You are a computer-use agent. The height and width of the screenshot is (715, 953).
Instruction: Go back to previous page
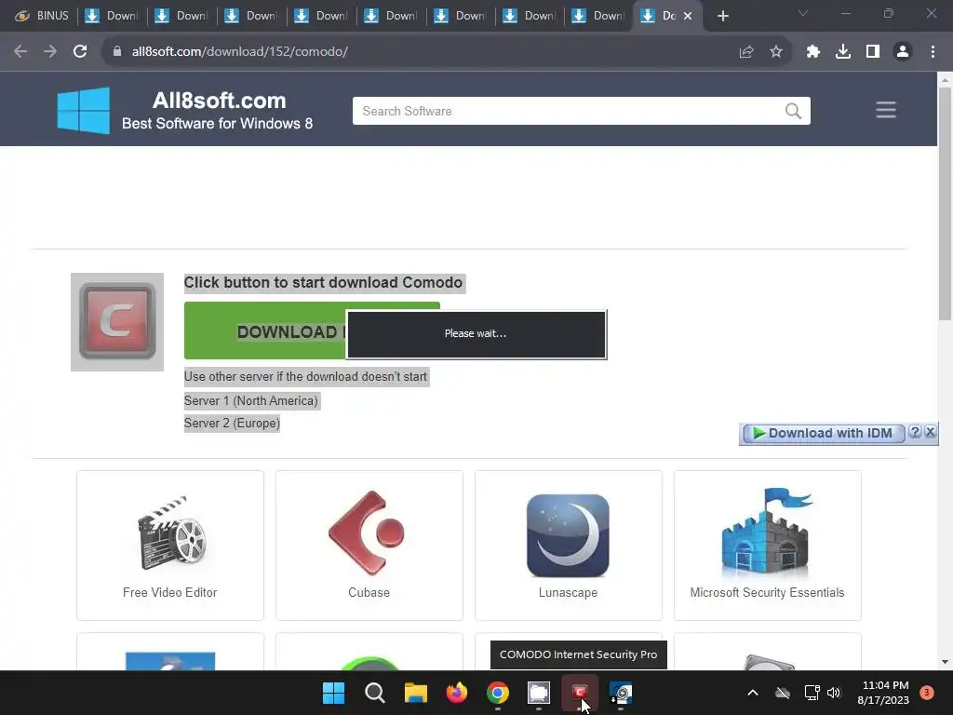pyautogui.click(x=20, y=52)
